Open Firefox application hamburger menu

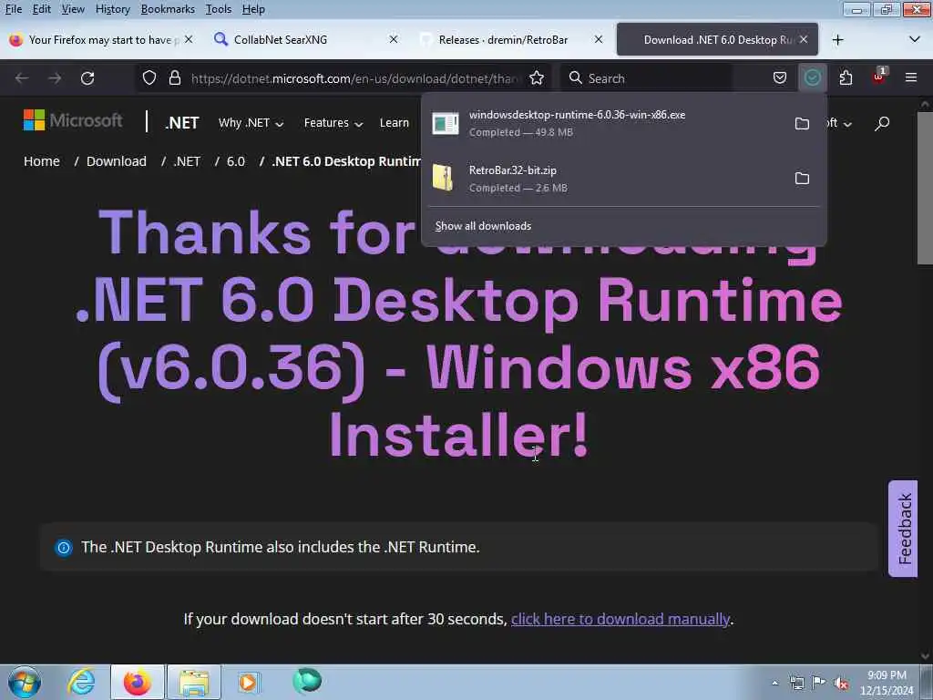coord(911,77)
